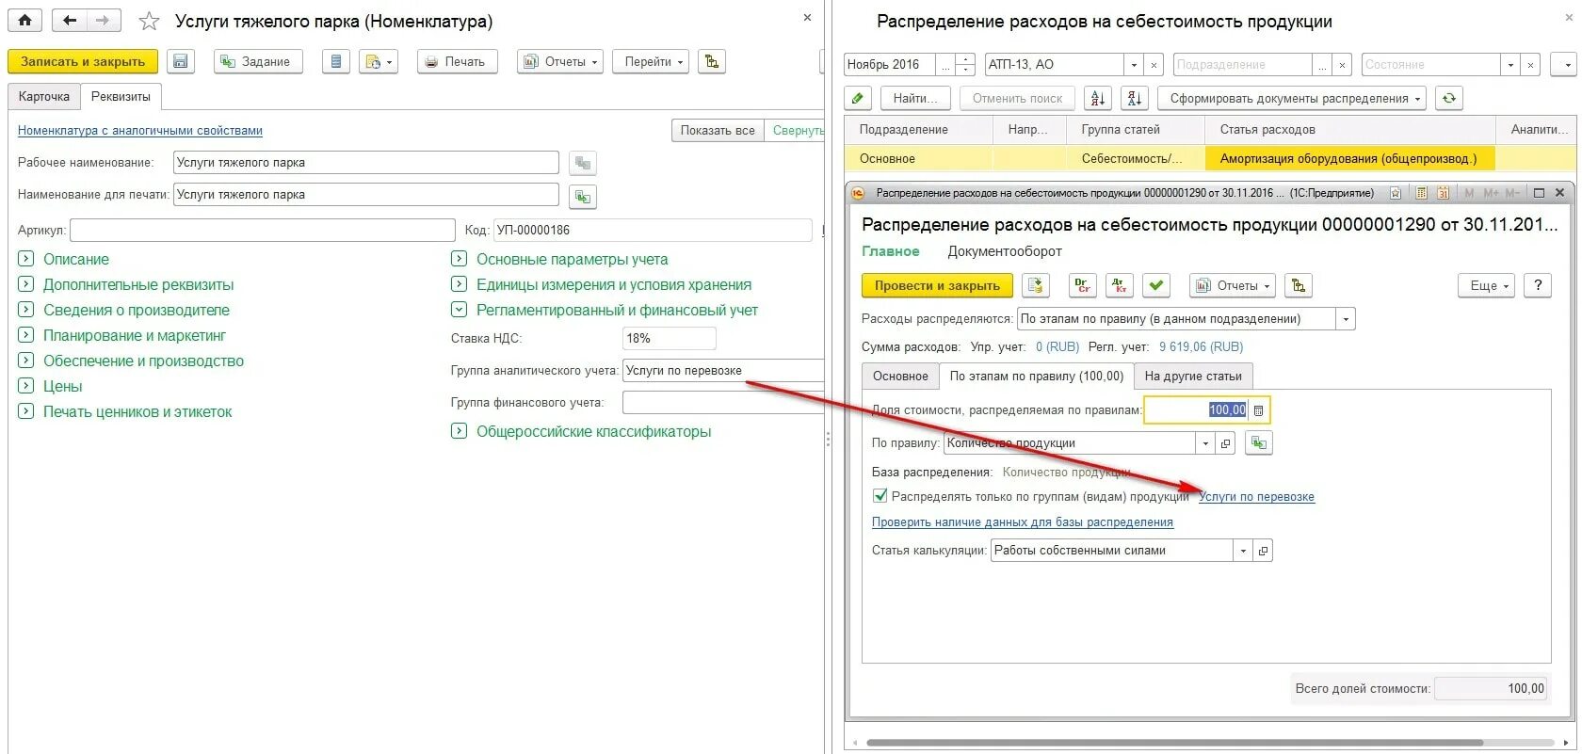Open the АТП-13, АО organization dropdown
This screenshot has height=754, width=1582.
(x=1134, y=64)
